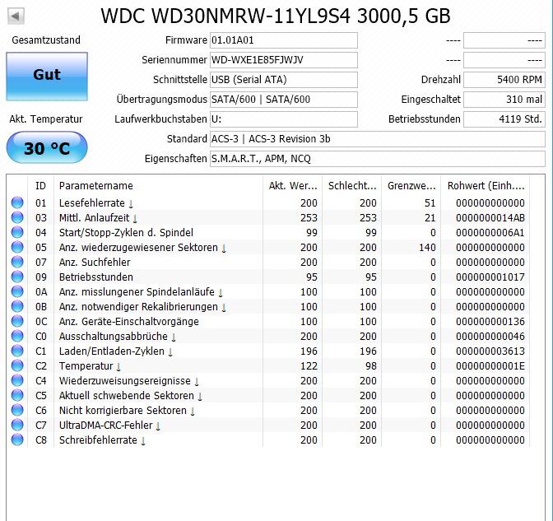The image size is (553, 521).
Task: Click the previous disk arrow button
Action: click(16, 16)
